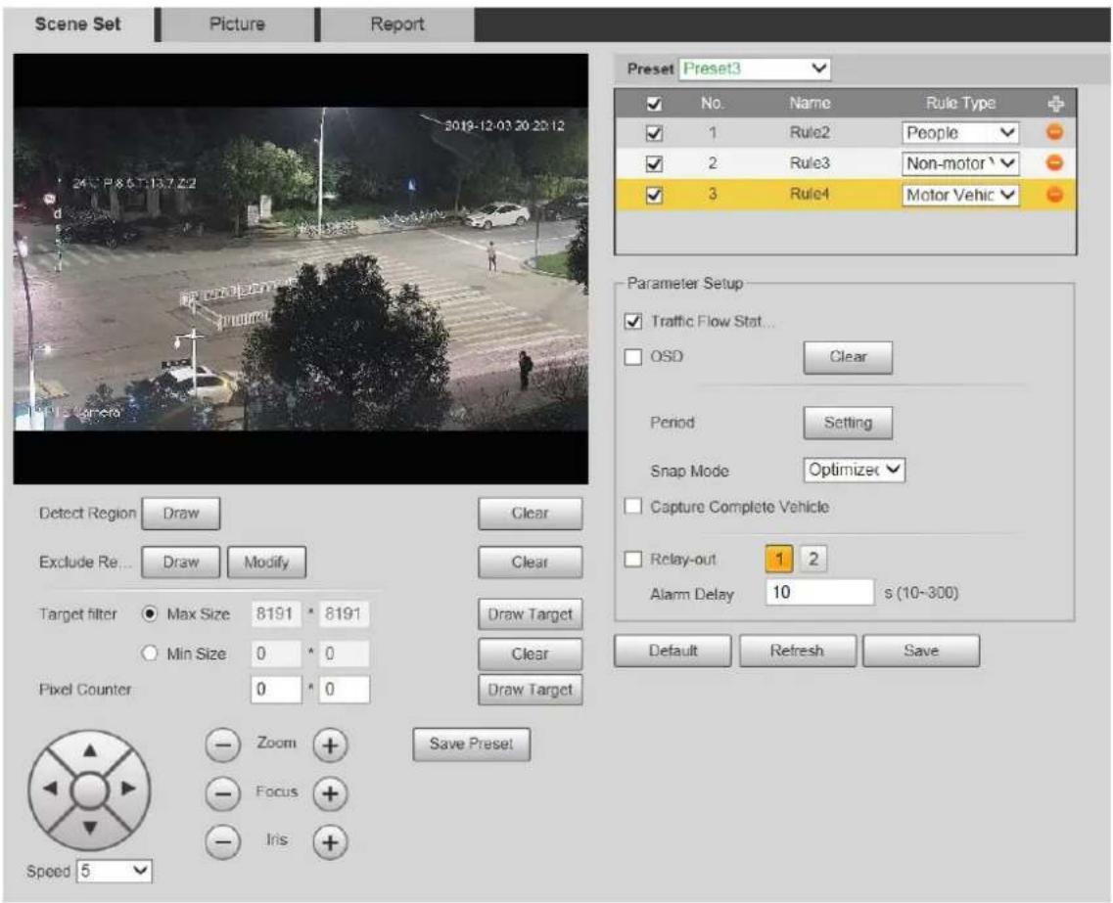Tilt the camera down with PTZ down arrow
This screenshot has width=1113, height=903.
pos(89,827)
